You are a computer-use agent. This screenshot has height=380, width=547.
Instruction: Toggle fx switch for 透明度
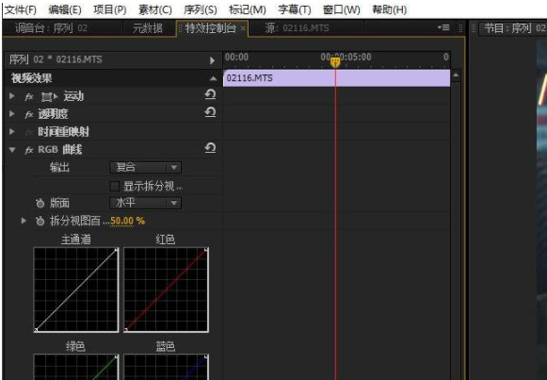click(29, 114)
